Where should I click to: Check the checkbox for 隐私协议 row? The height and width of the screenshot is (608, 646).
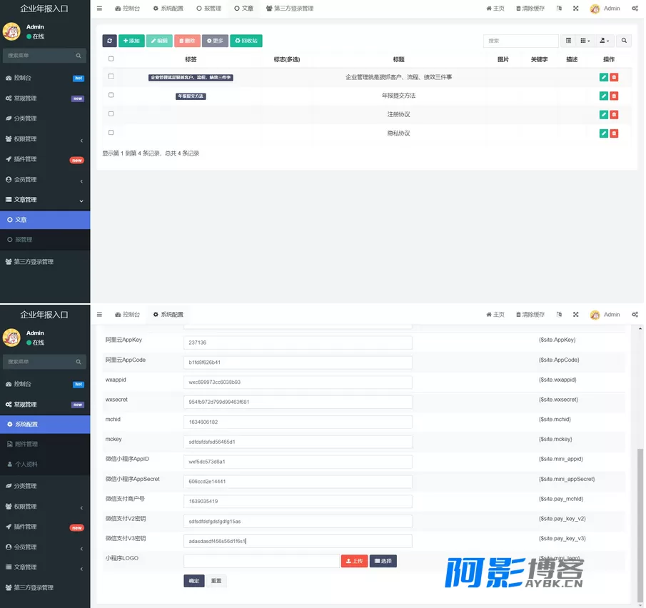point(111,133)
